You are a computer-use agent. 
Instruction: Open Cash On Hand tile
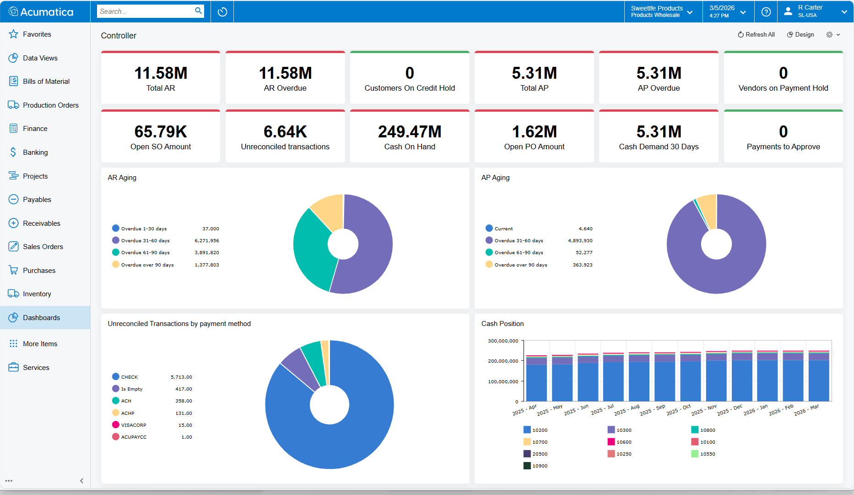pyautogui.click(x=410, y=136)
